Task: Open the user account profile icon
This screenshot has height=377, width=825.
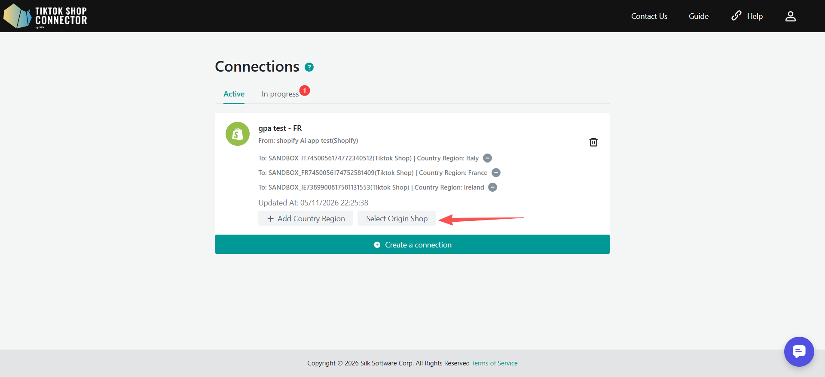Action: (x=791, y=16)
